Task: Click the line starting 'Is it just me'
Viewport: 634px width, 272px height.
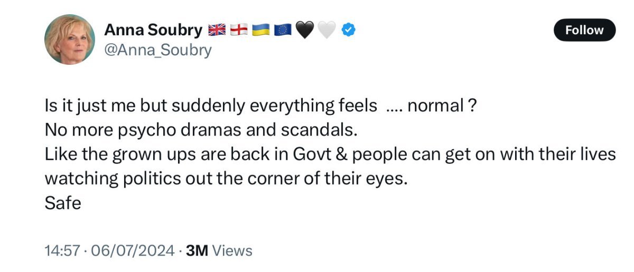Action: [x=211, y=106]
